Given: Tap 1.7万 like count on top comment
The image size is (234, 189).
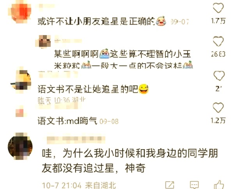Looking at the screenshot, I should (218, 21).
